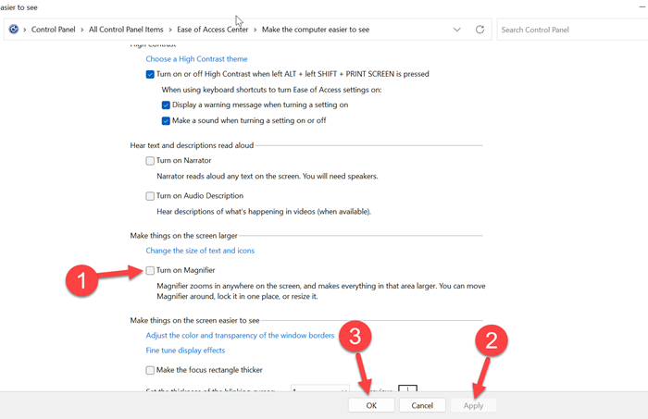The height and width of the screenshot is (419, 648).
Task: Click the 'Make things on the screen larger' heading
Action: 183,236
